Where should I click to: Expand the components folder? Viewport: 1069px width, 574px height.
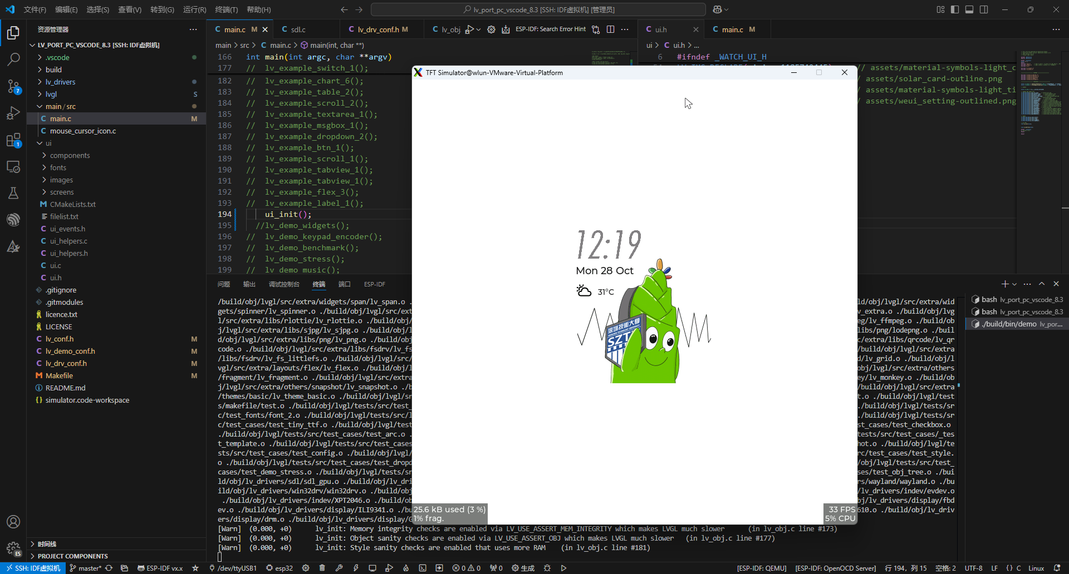(117, 155)
